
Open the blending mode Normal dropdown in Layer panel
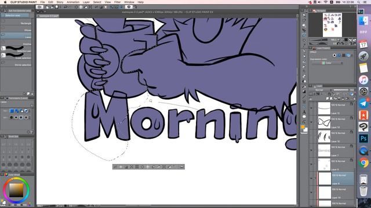pos(321,90)
